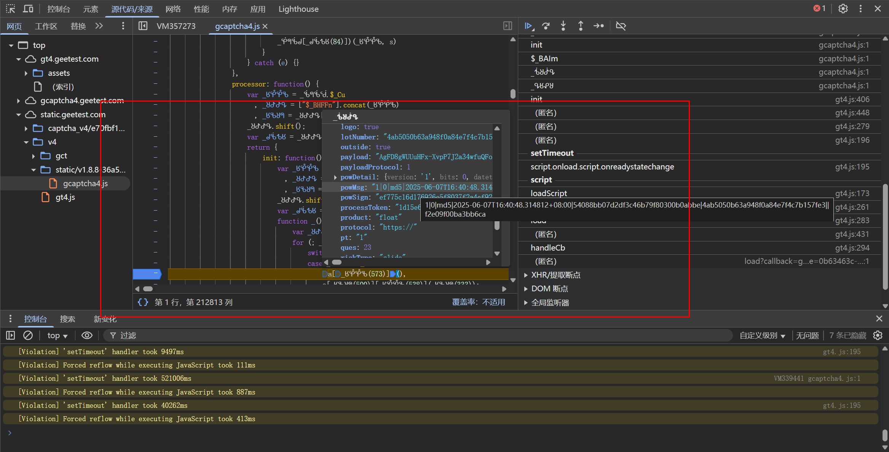
Task: Select the Workspace (工作区) navigator tab
Action: (46, 26)
